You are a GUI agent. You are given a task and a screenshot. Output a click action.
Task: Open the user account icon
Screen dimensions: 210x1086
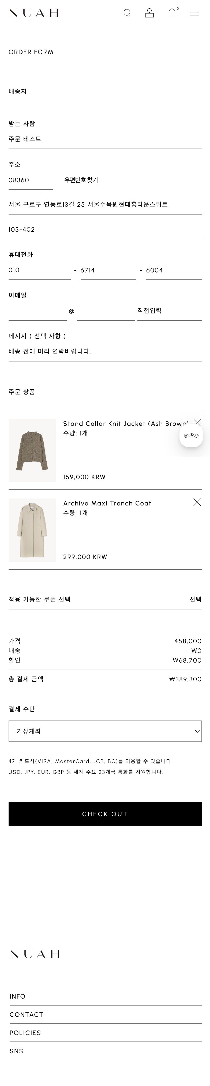point(149,13)
